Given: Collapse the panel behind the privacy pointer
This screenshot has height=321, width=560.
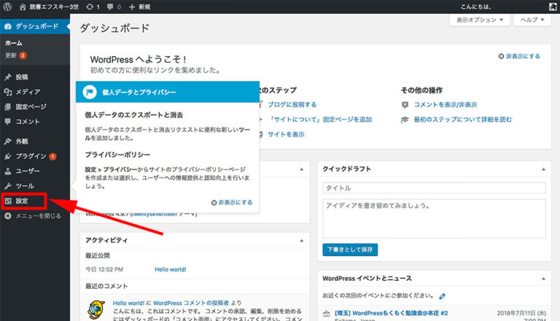Looking at the screenshot, I should tap(301, 169).
